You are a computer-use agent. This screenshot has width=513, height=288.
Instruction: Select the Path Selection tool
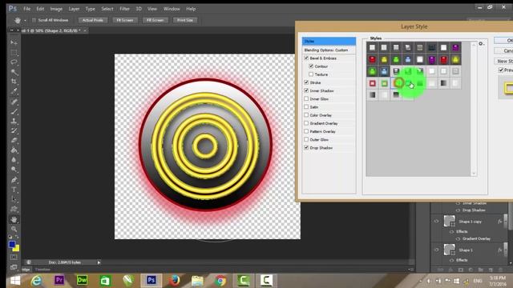pos(14,199)
